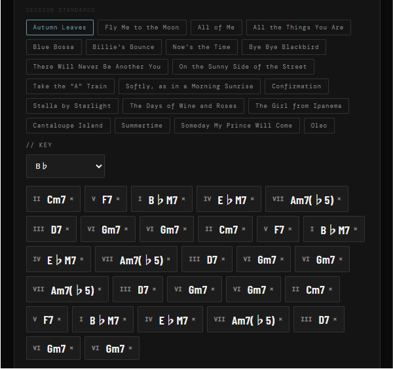
Task: Choose the Blue Bossa standard
Action: tap(54, 47)
